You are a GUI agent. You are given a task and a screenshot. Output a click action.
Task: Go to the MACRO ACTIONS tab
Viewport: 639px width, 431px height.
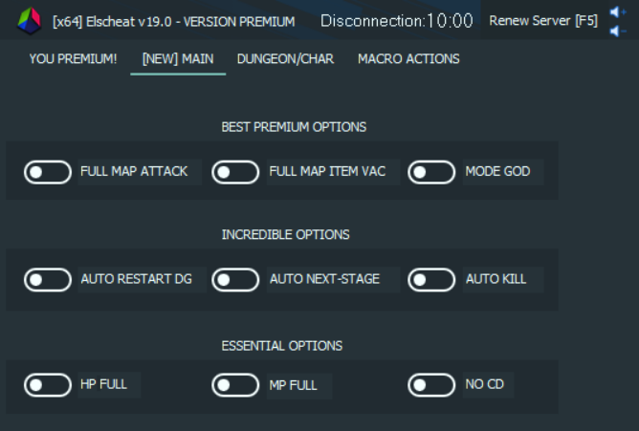(408, 59)
